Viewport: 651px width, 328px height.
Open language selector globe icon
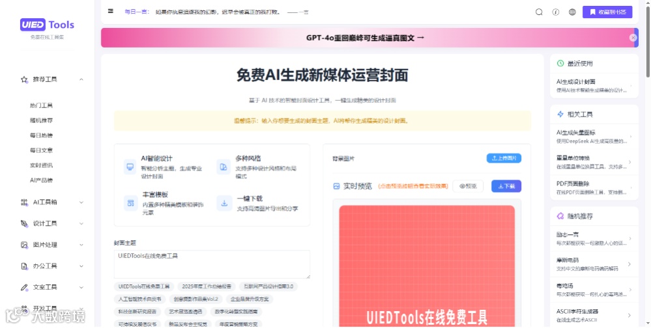pyautogui.click(x=572, y=12)
